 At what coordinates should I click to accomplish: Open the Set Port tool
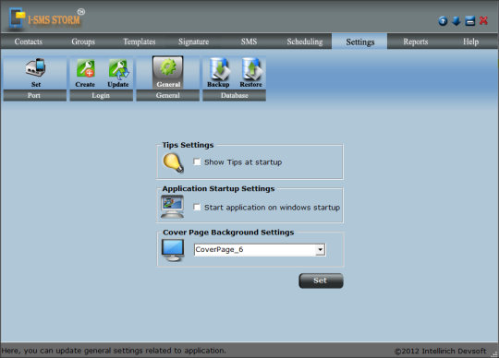pyautogui.click(x=35, y=72)
